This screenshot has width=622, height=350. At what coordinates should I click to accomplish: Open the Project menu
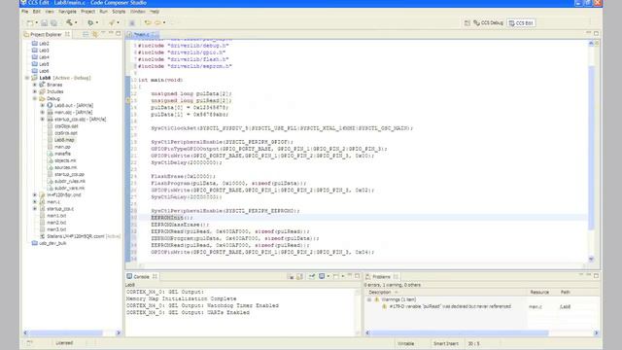pos(87,12)
